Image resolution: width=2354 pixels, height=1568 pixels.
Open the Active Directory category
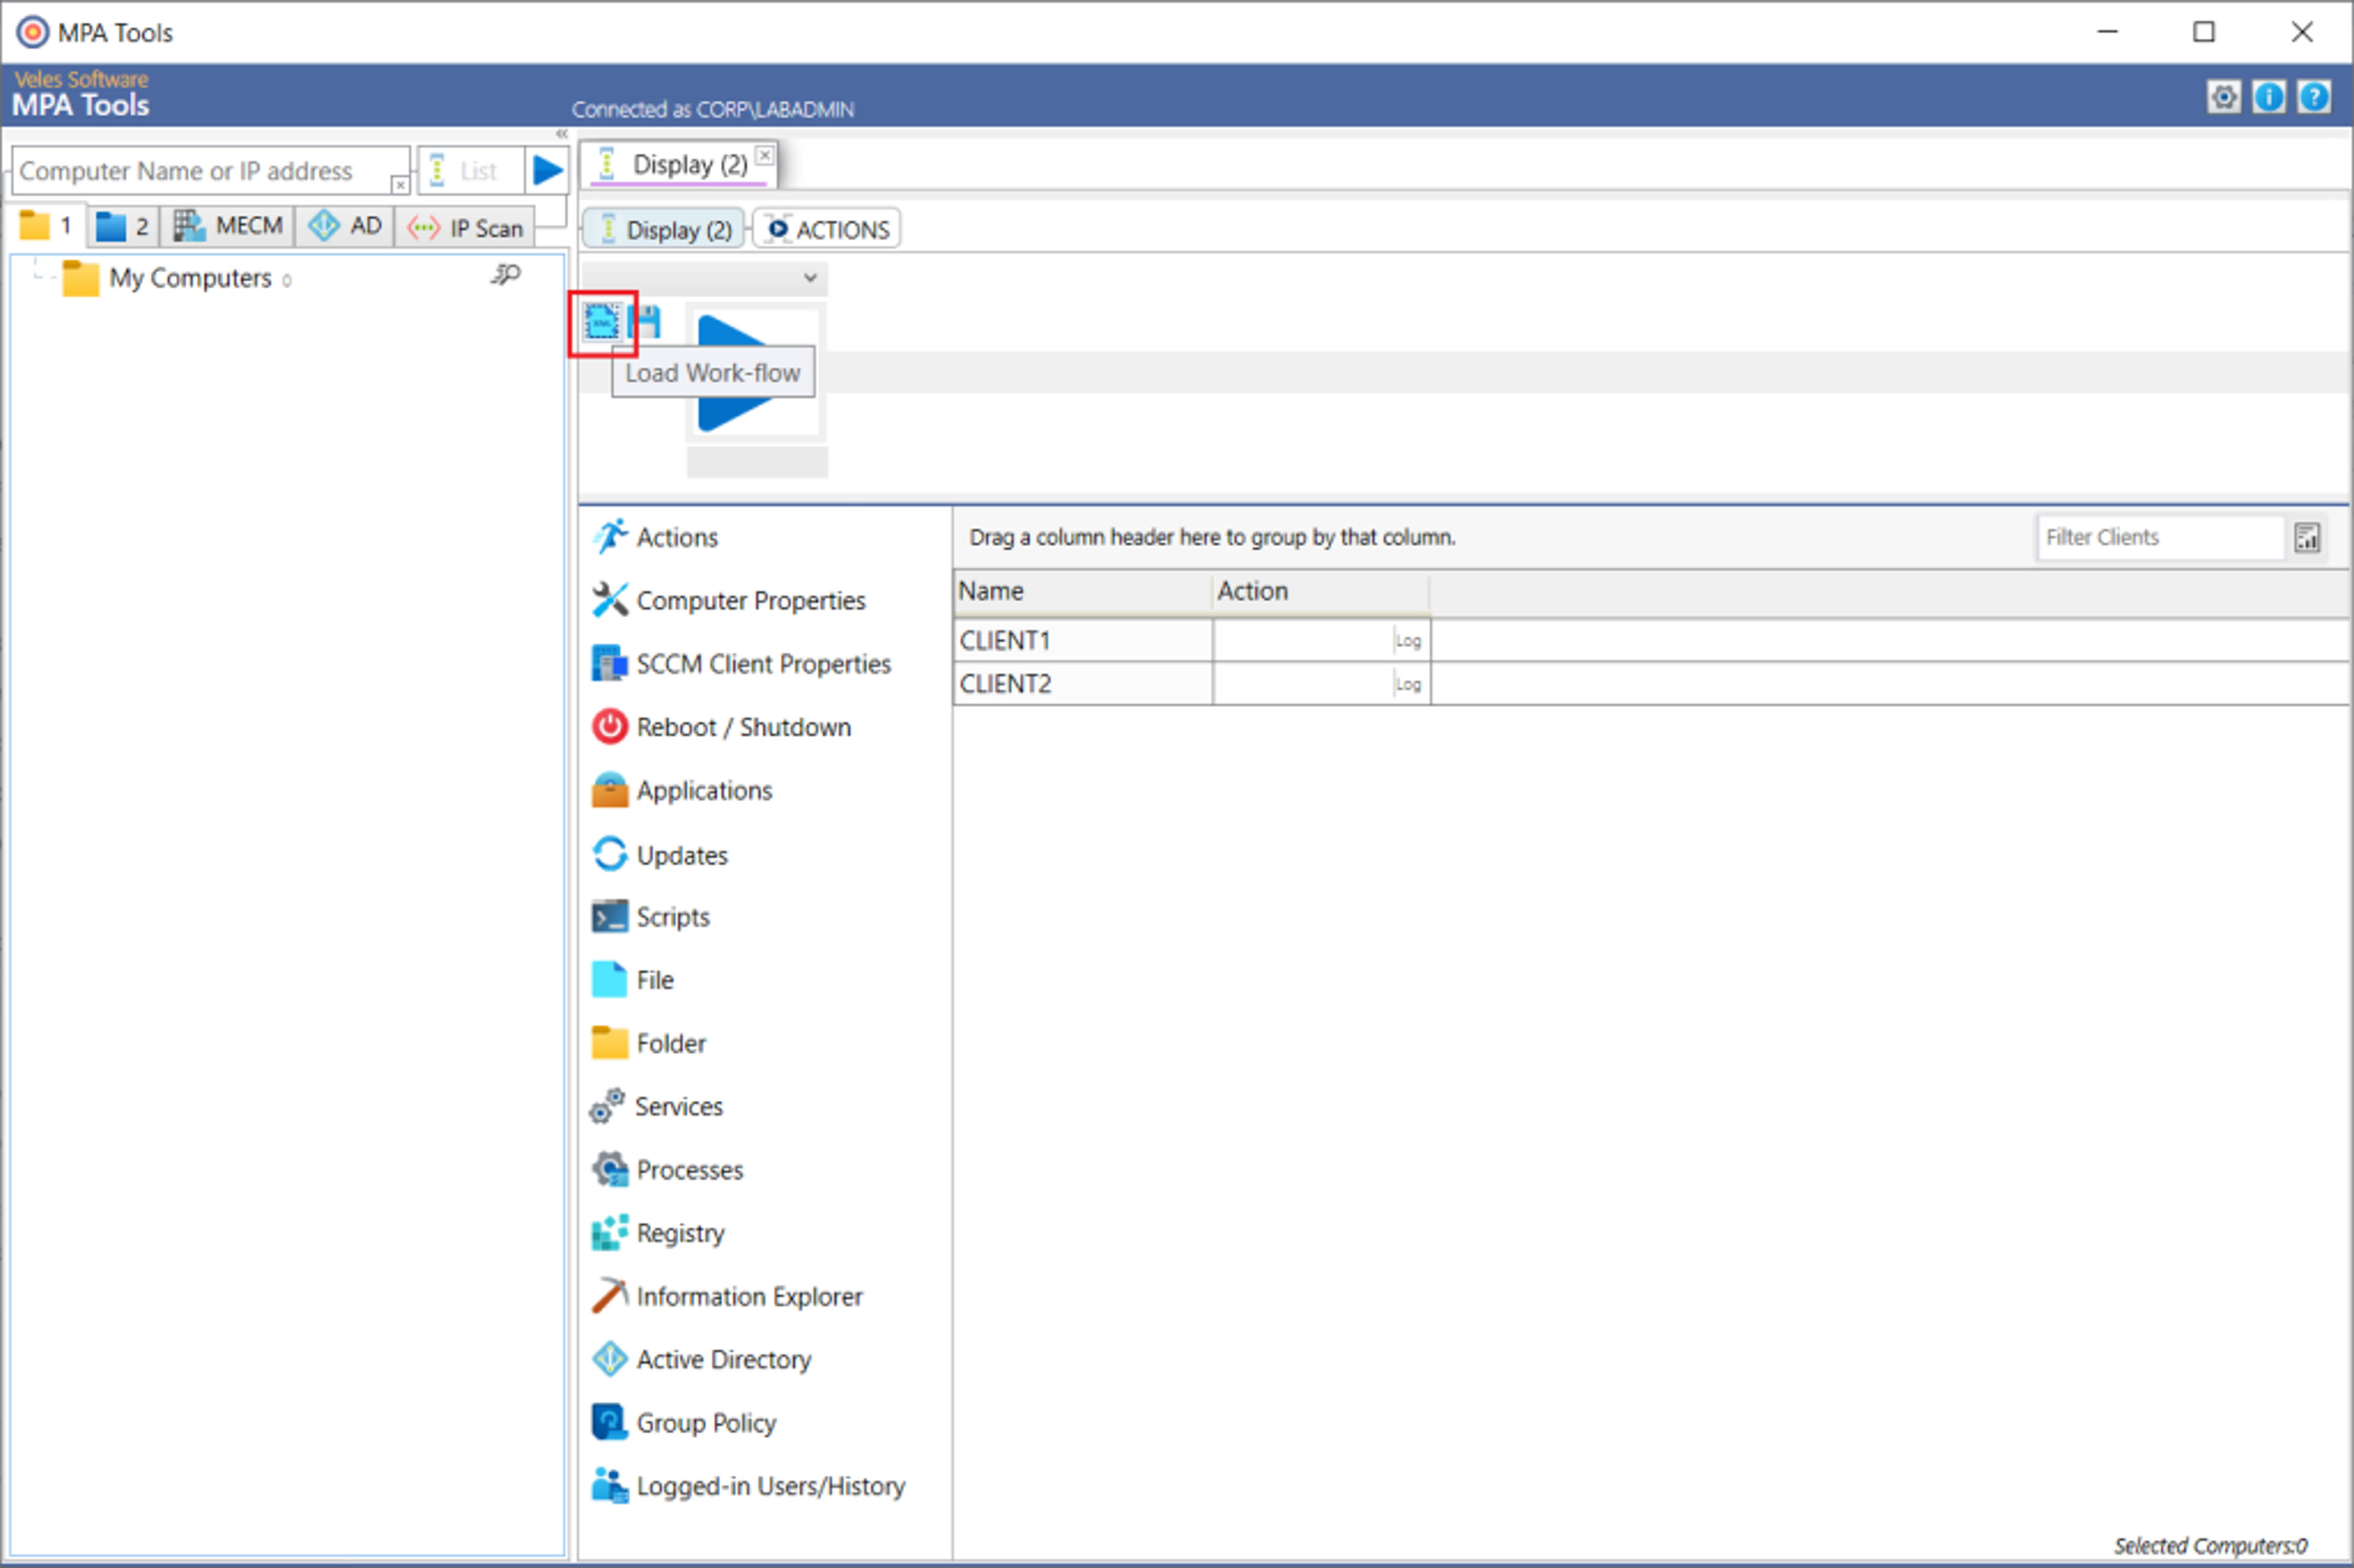point(701,1359)
